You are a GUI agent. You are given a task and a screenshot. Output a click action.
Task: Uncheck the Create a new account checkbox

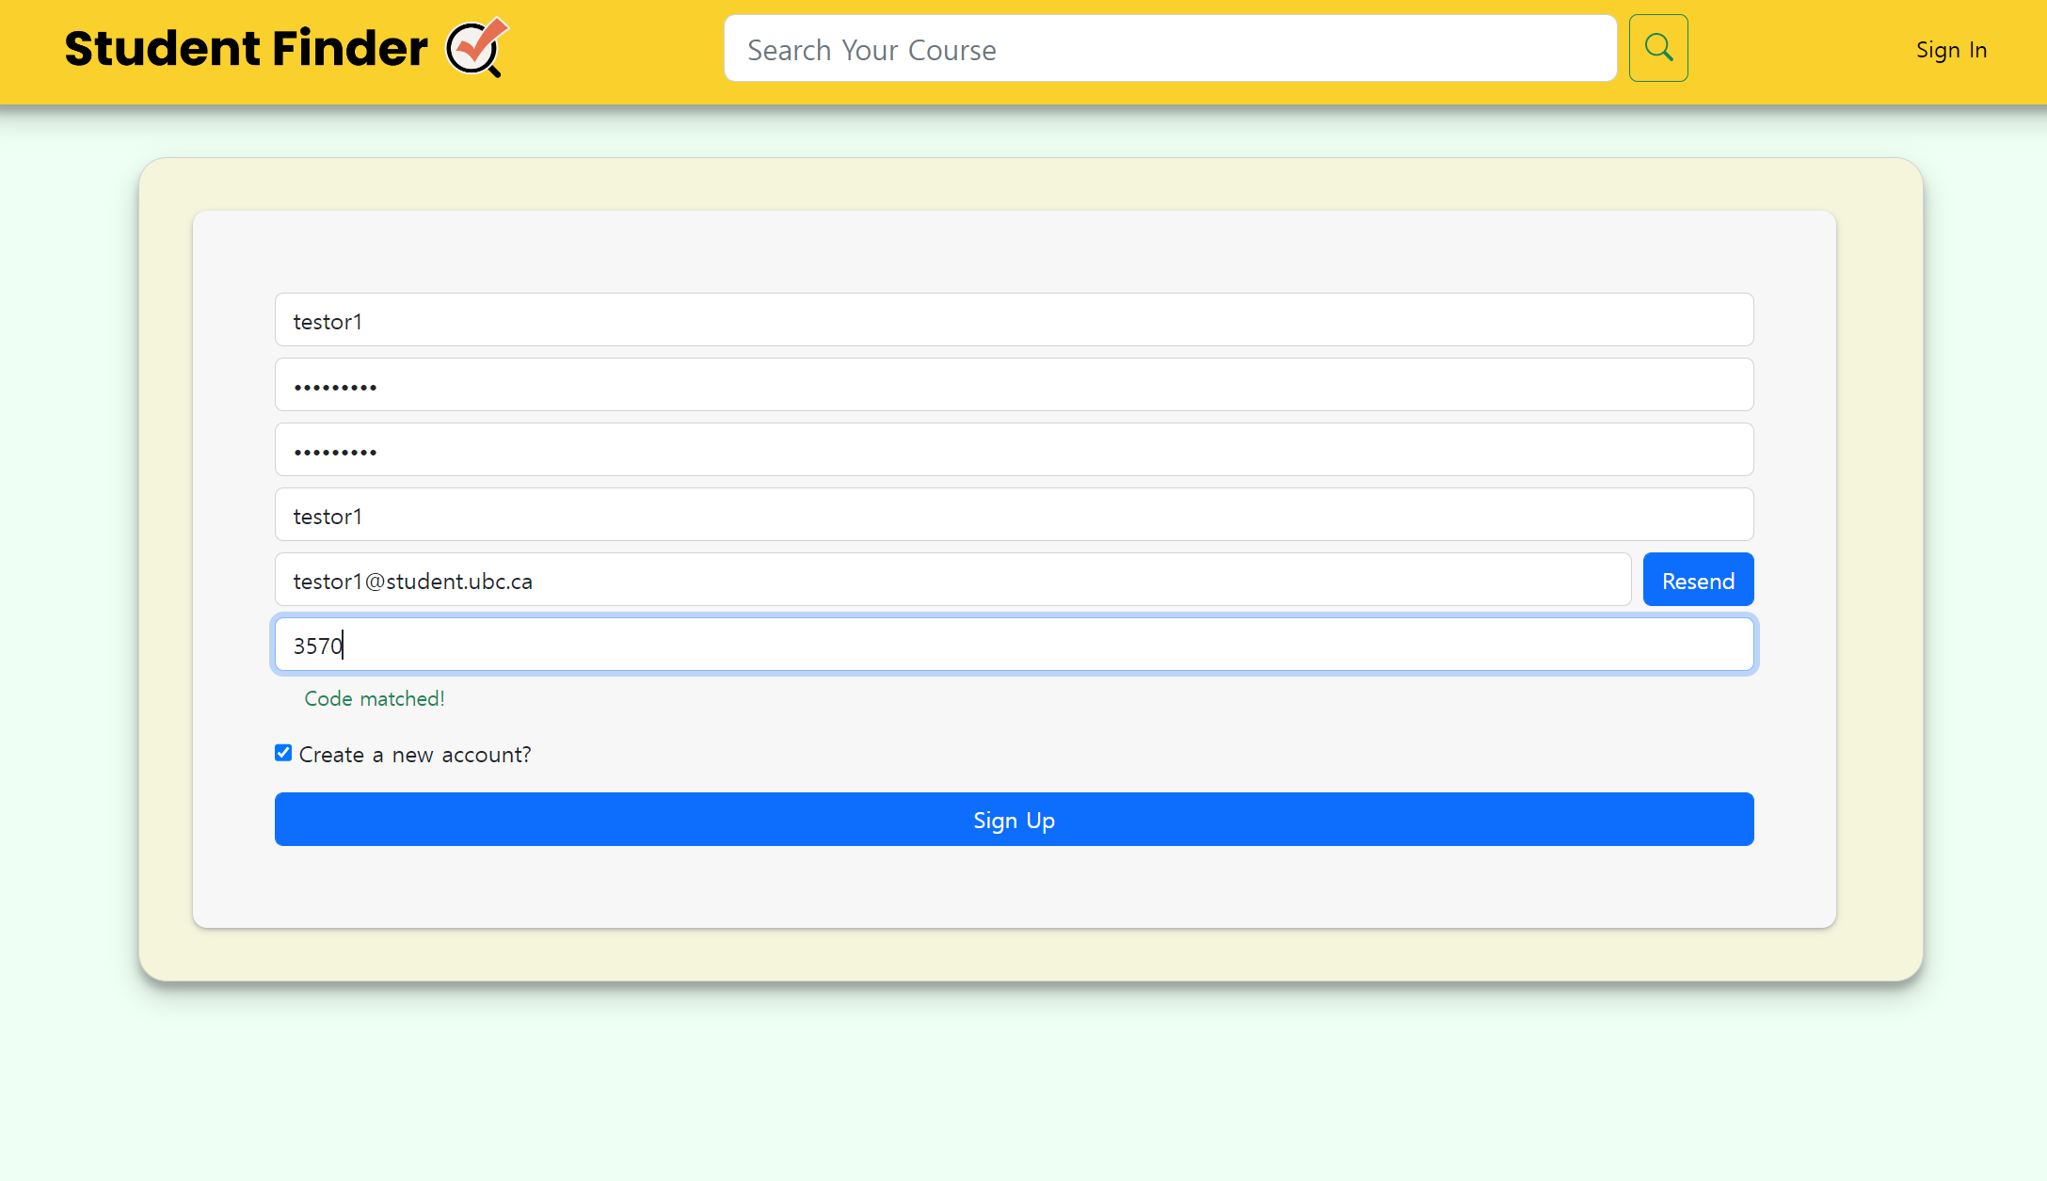tap(283, 753)
